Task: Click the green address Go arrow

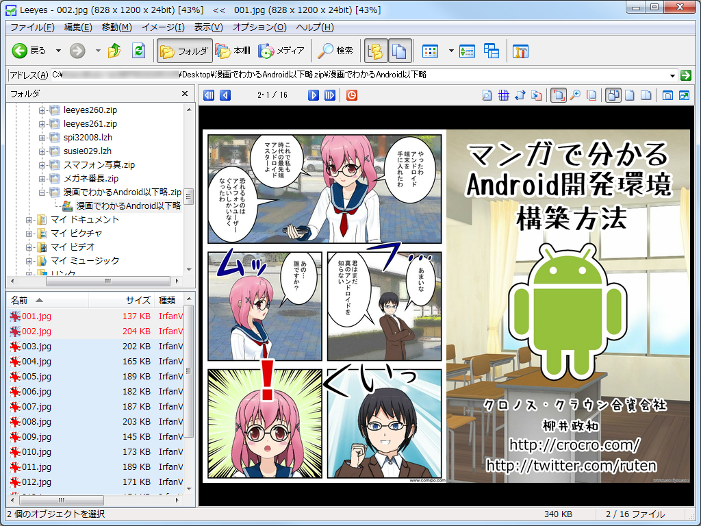Action: [x=686, y=75]
